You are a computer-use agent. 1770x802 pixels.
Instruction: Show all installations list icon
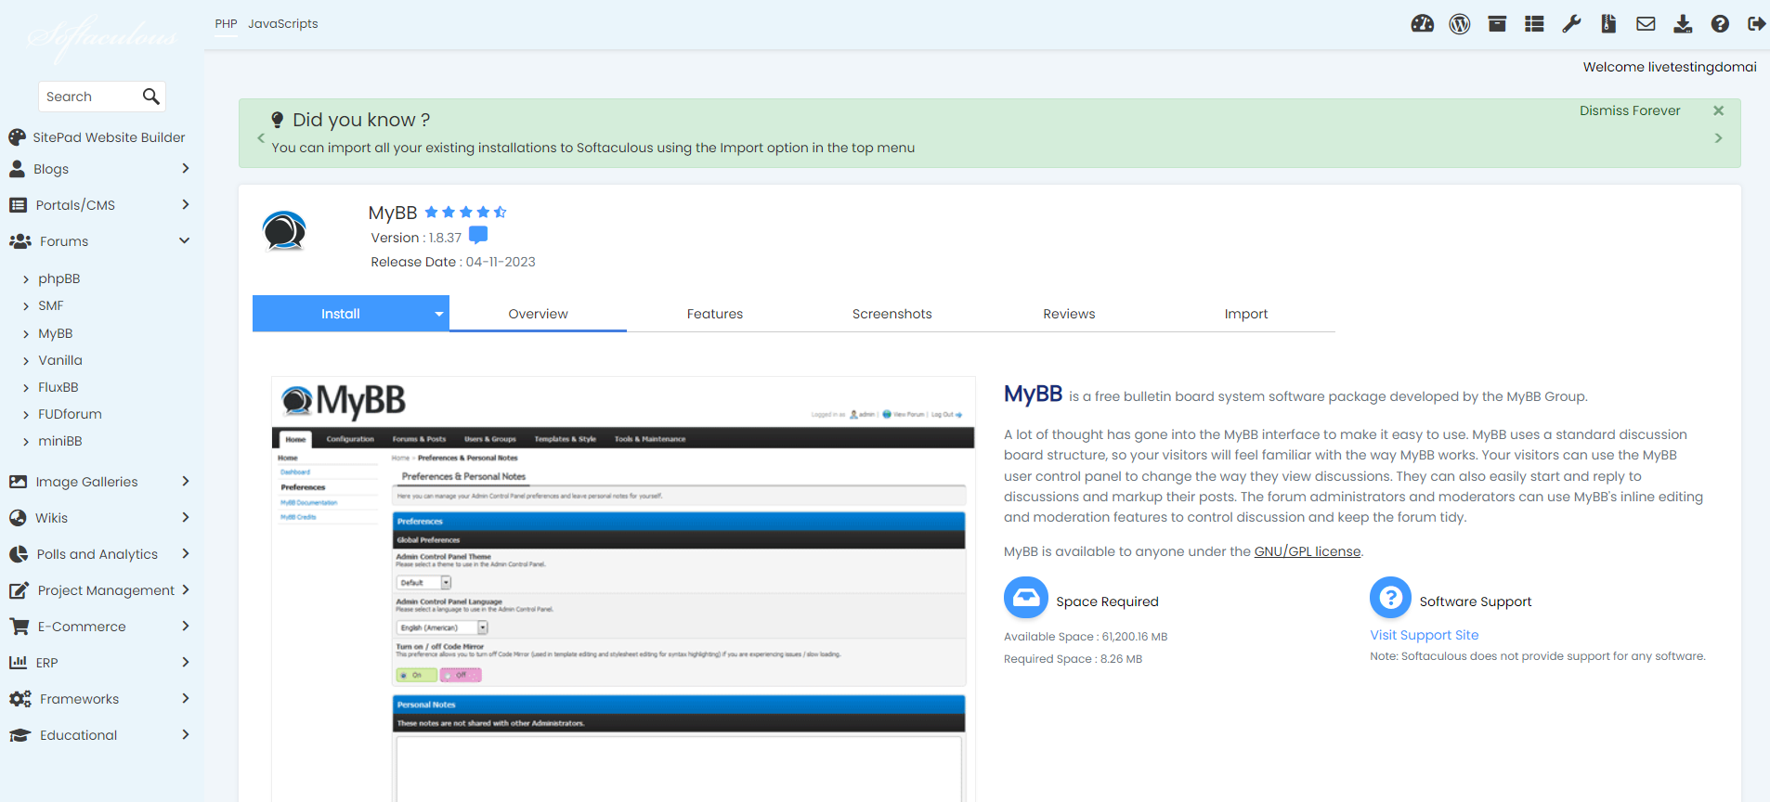pyautogui.click(x=1534, y=24)
